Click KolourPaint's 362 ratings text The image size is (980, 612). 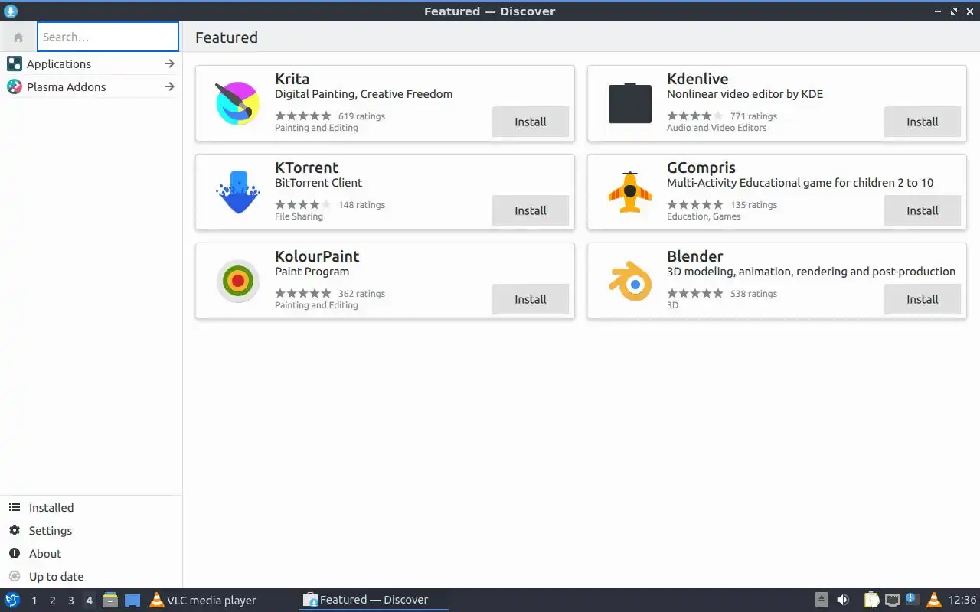click(x=361, y=294)
